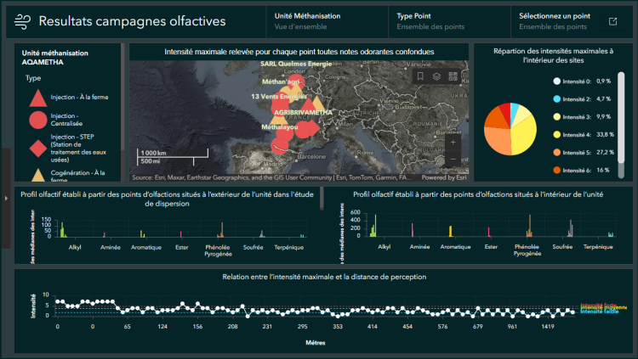Select the red triangle marker above AGRIBRIVAMETHA
This screenshot has width=638, height=359.
click(x=309, y=105)
